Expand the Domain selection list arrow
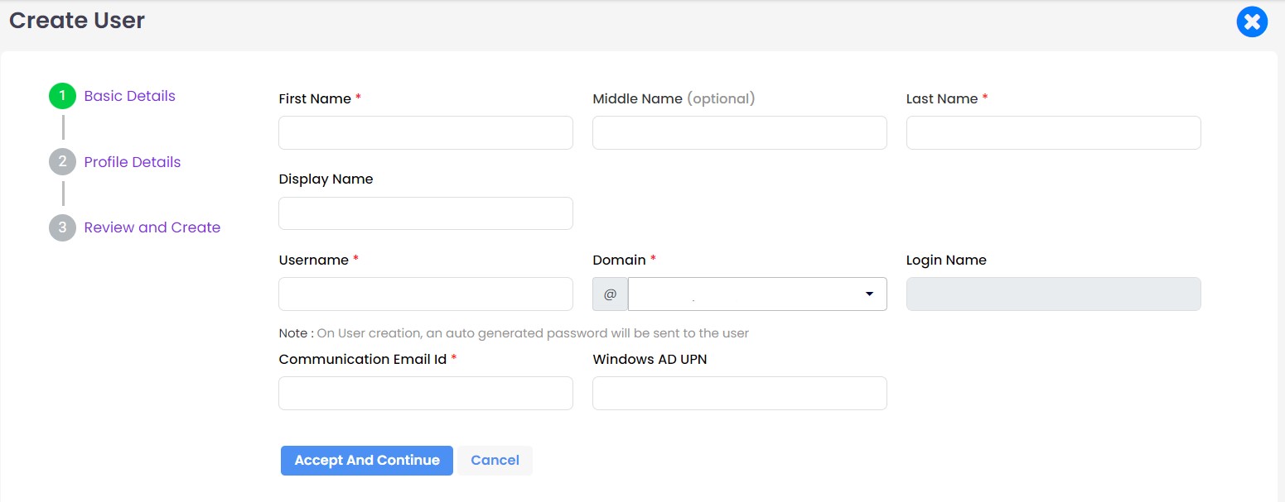The image size is (1285, 502). (x=869, y=294)
